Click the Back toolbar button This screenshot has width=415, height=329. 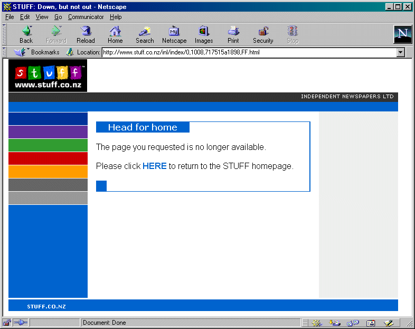click(26, 35)
